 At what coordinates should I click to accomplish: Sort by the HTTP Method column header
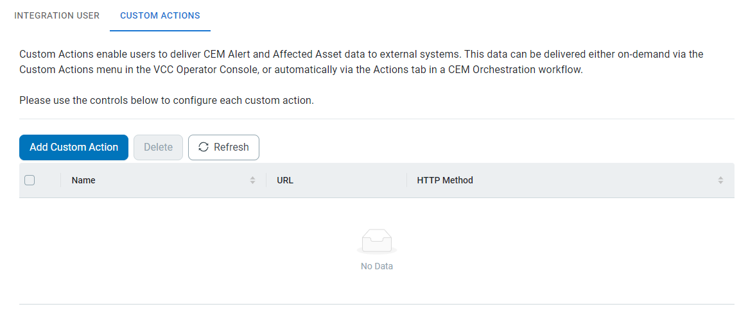tap(445, 180)
